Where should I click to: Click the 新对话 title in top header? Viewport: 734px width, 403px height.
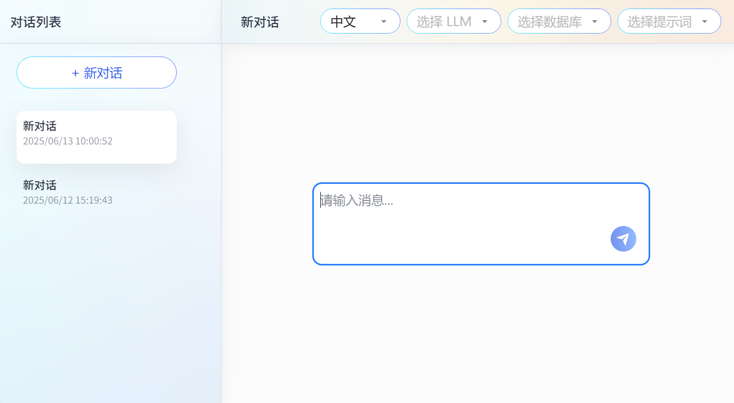click(x=259, y=22)
